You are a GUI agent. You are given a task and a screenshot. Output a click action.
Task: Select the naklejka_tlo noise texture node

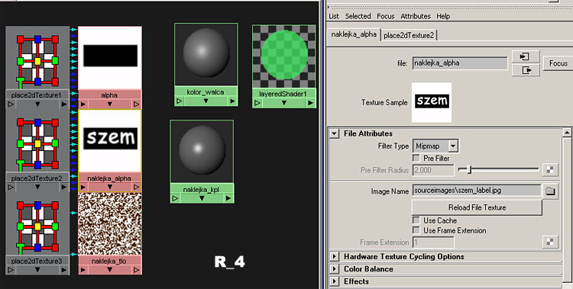pos(110,224)
